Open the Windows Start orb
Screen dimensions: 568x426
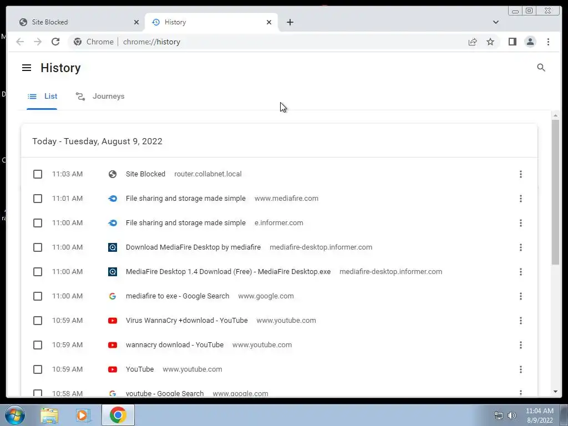point(15,415)
